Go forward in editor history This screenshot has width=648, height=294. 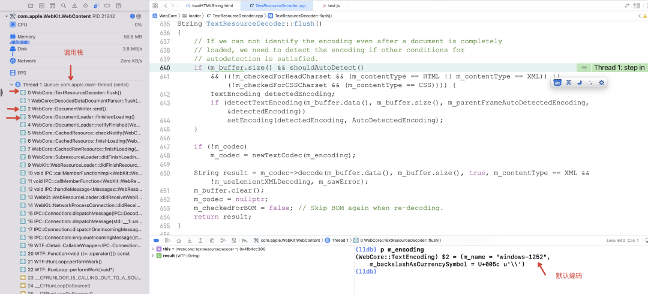[172, 6]
